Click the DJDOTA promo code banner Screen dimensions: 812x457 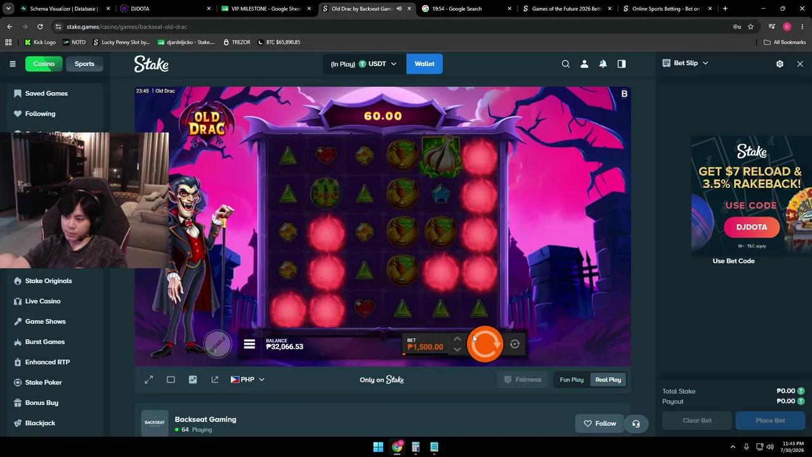pos(752,227)
